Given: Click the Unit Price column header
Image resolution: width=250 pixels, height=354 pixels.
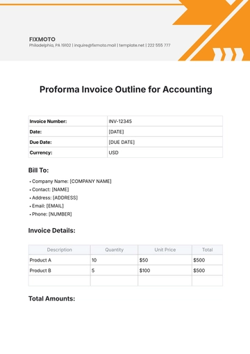Looking at the screenshot, I should pyautogui.click(x=165, y=250).
